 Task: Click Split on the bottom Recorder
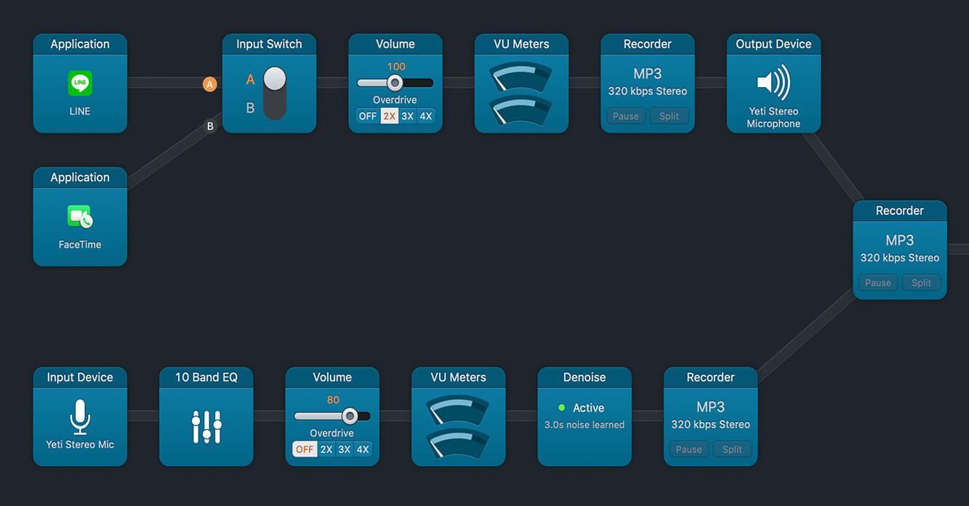(732, 449)
